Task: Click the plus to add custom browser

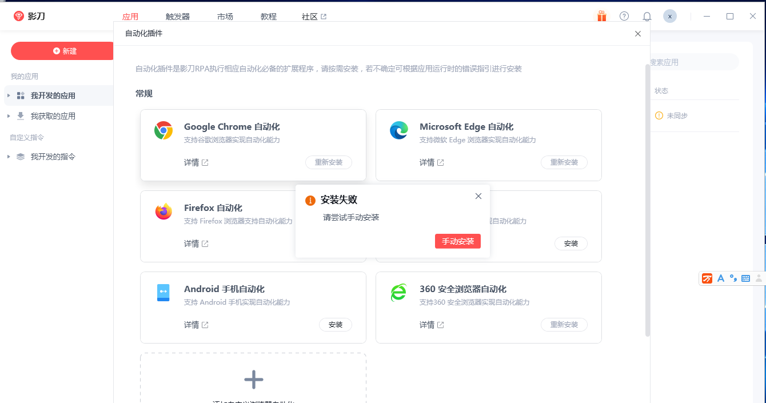Action: (x=253, y=380)
